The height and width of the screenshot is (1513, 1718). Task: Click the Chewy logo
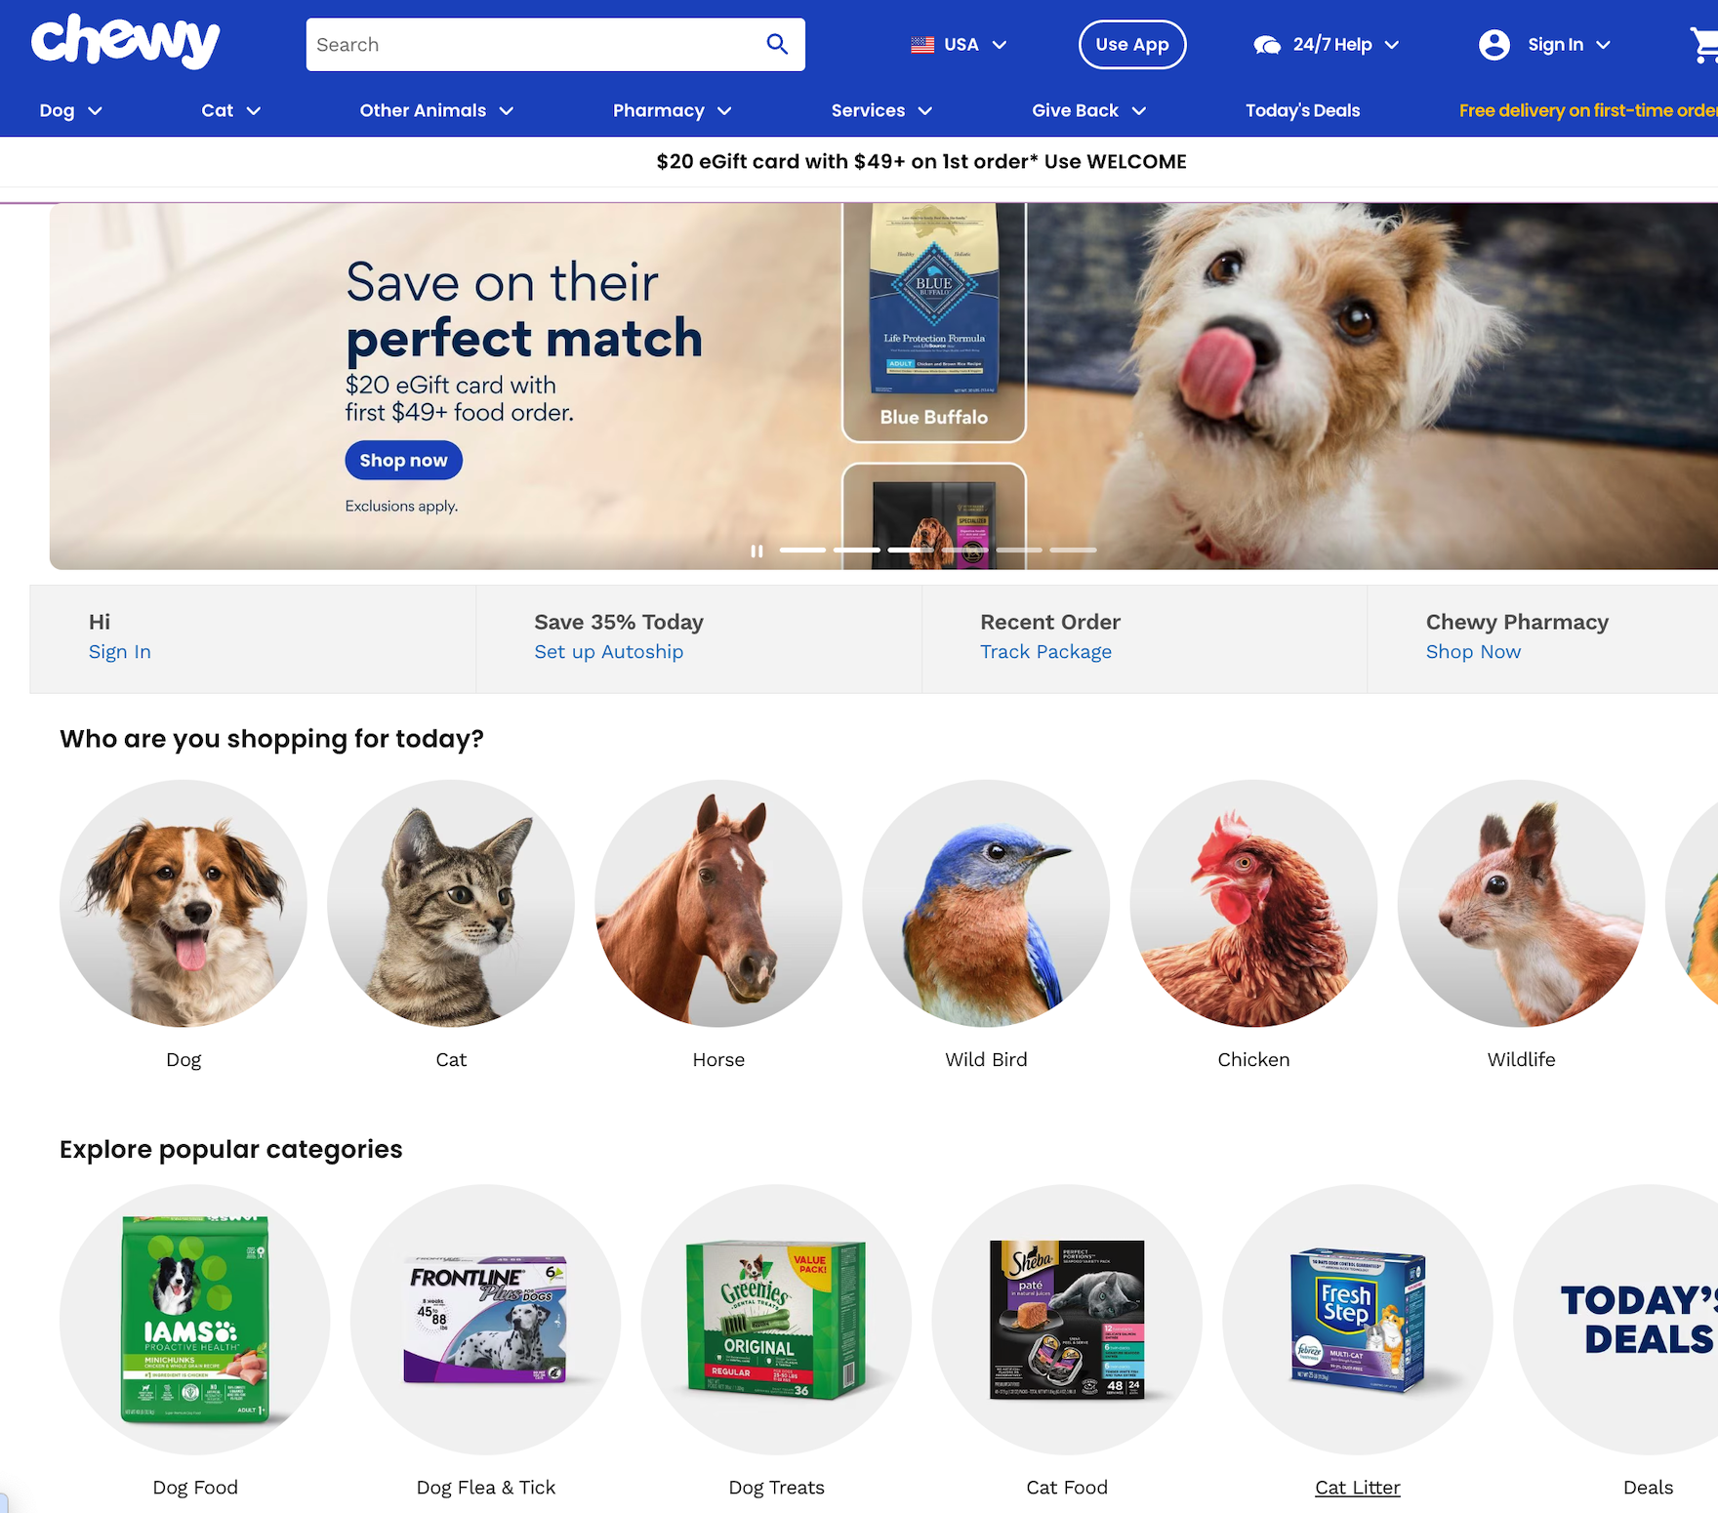(125, 41)
